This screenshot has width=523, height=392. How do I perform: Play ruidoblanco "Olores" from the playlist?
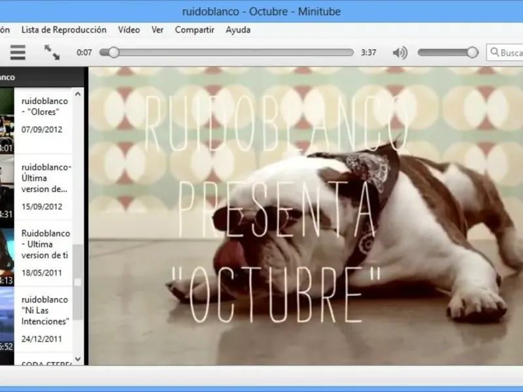(x=44, y=106)
